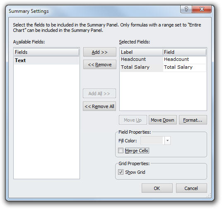Image resolution: width=222 pixels, height=209 pixels.
Task: Enable the Merge Cells checkbox
Action: click(x=121, y=151)
